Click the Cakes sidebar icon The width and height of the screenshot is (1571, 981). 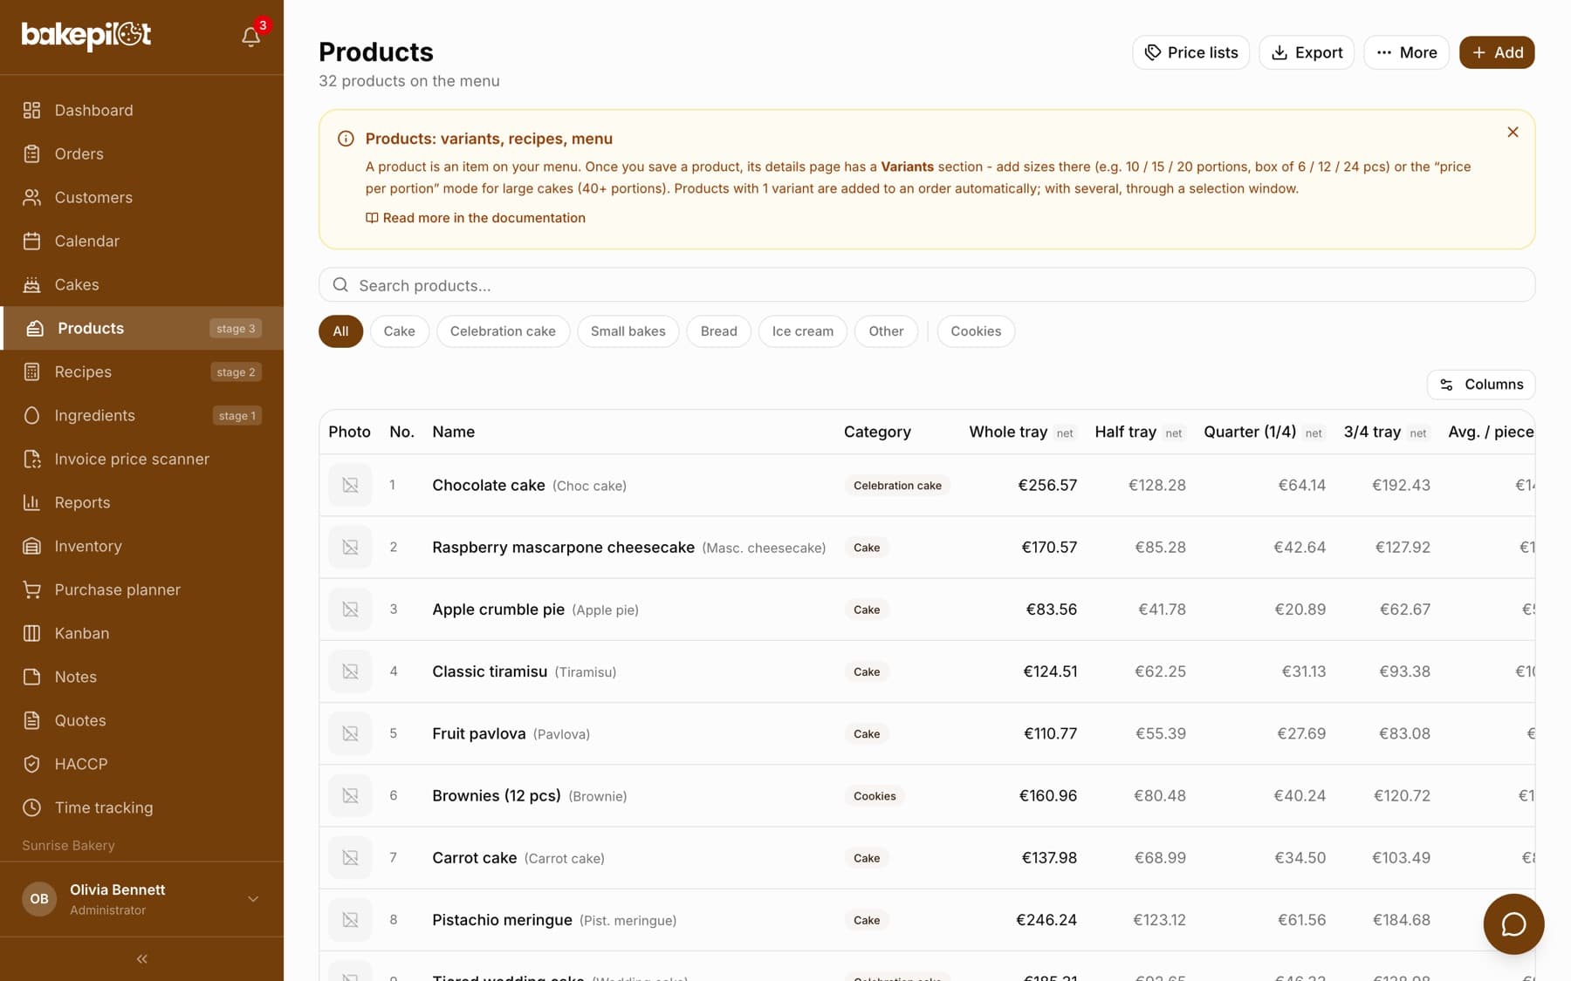31,284
